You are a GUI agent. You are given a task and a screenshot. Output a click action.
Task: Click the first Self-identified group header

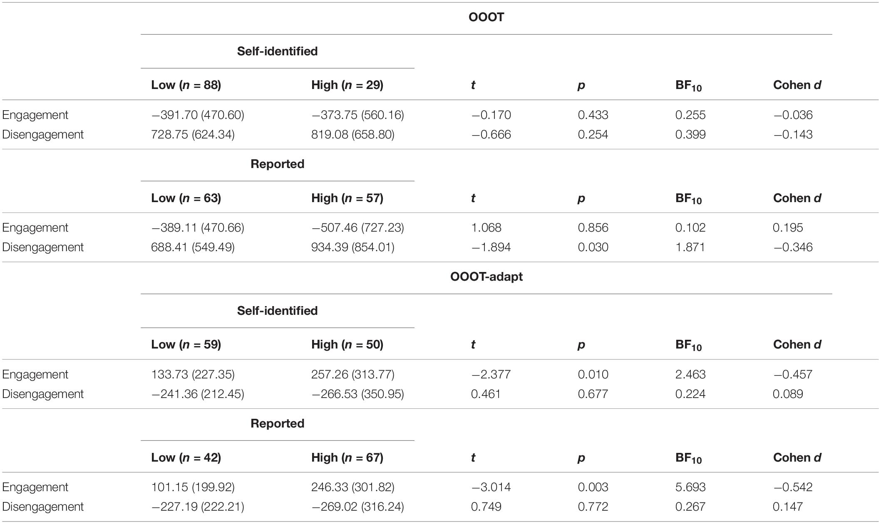point(277,51)
